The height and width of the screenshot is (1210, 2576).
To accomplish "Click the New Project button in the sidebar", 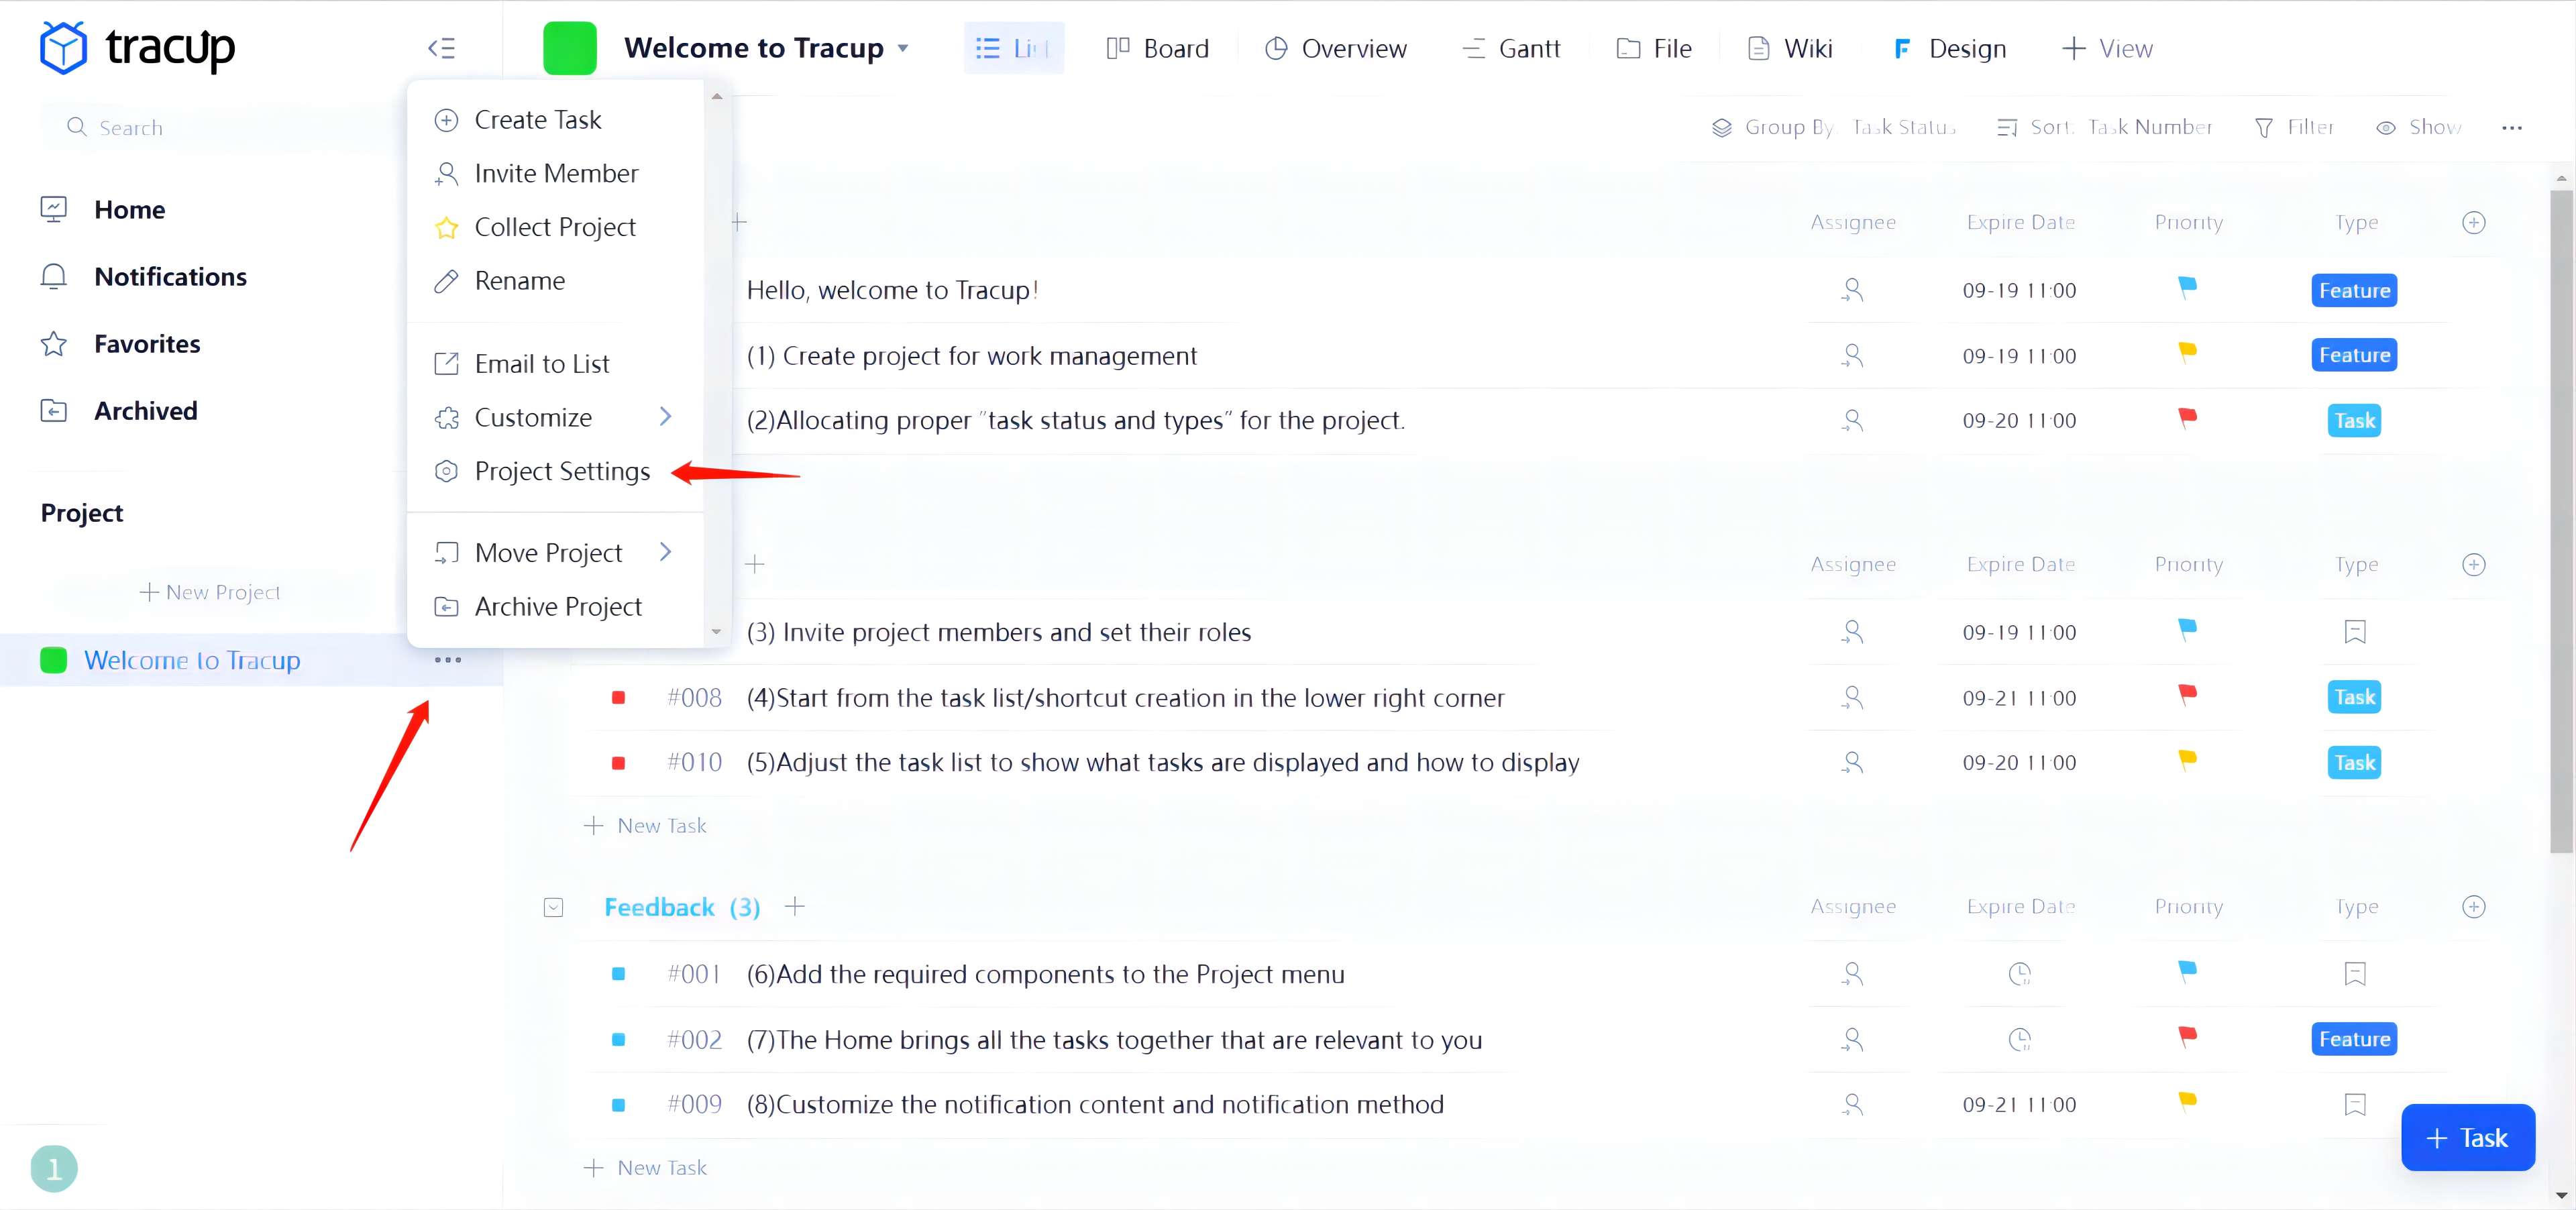I will [209, 591].
